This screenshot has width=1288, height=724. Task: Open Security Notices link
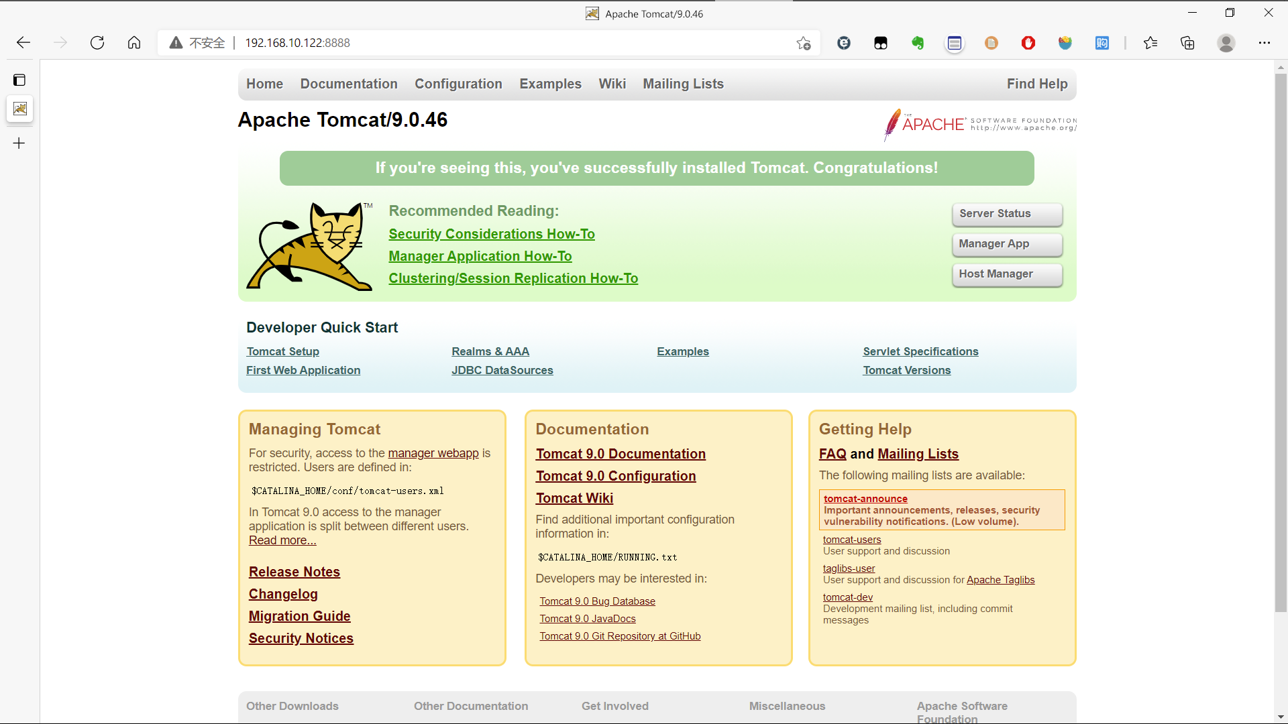click(301, 638)
